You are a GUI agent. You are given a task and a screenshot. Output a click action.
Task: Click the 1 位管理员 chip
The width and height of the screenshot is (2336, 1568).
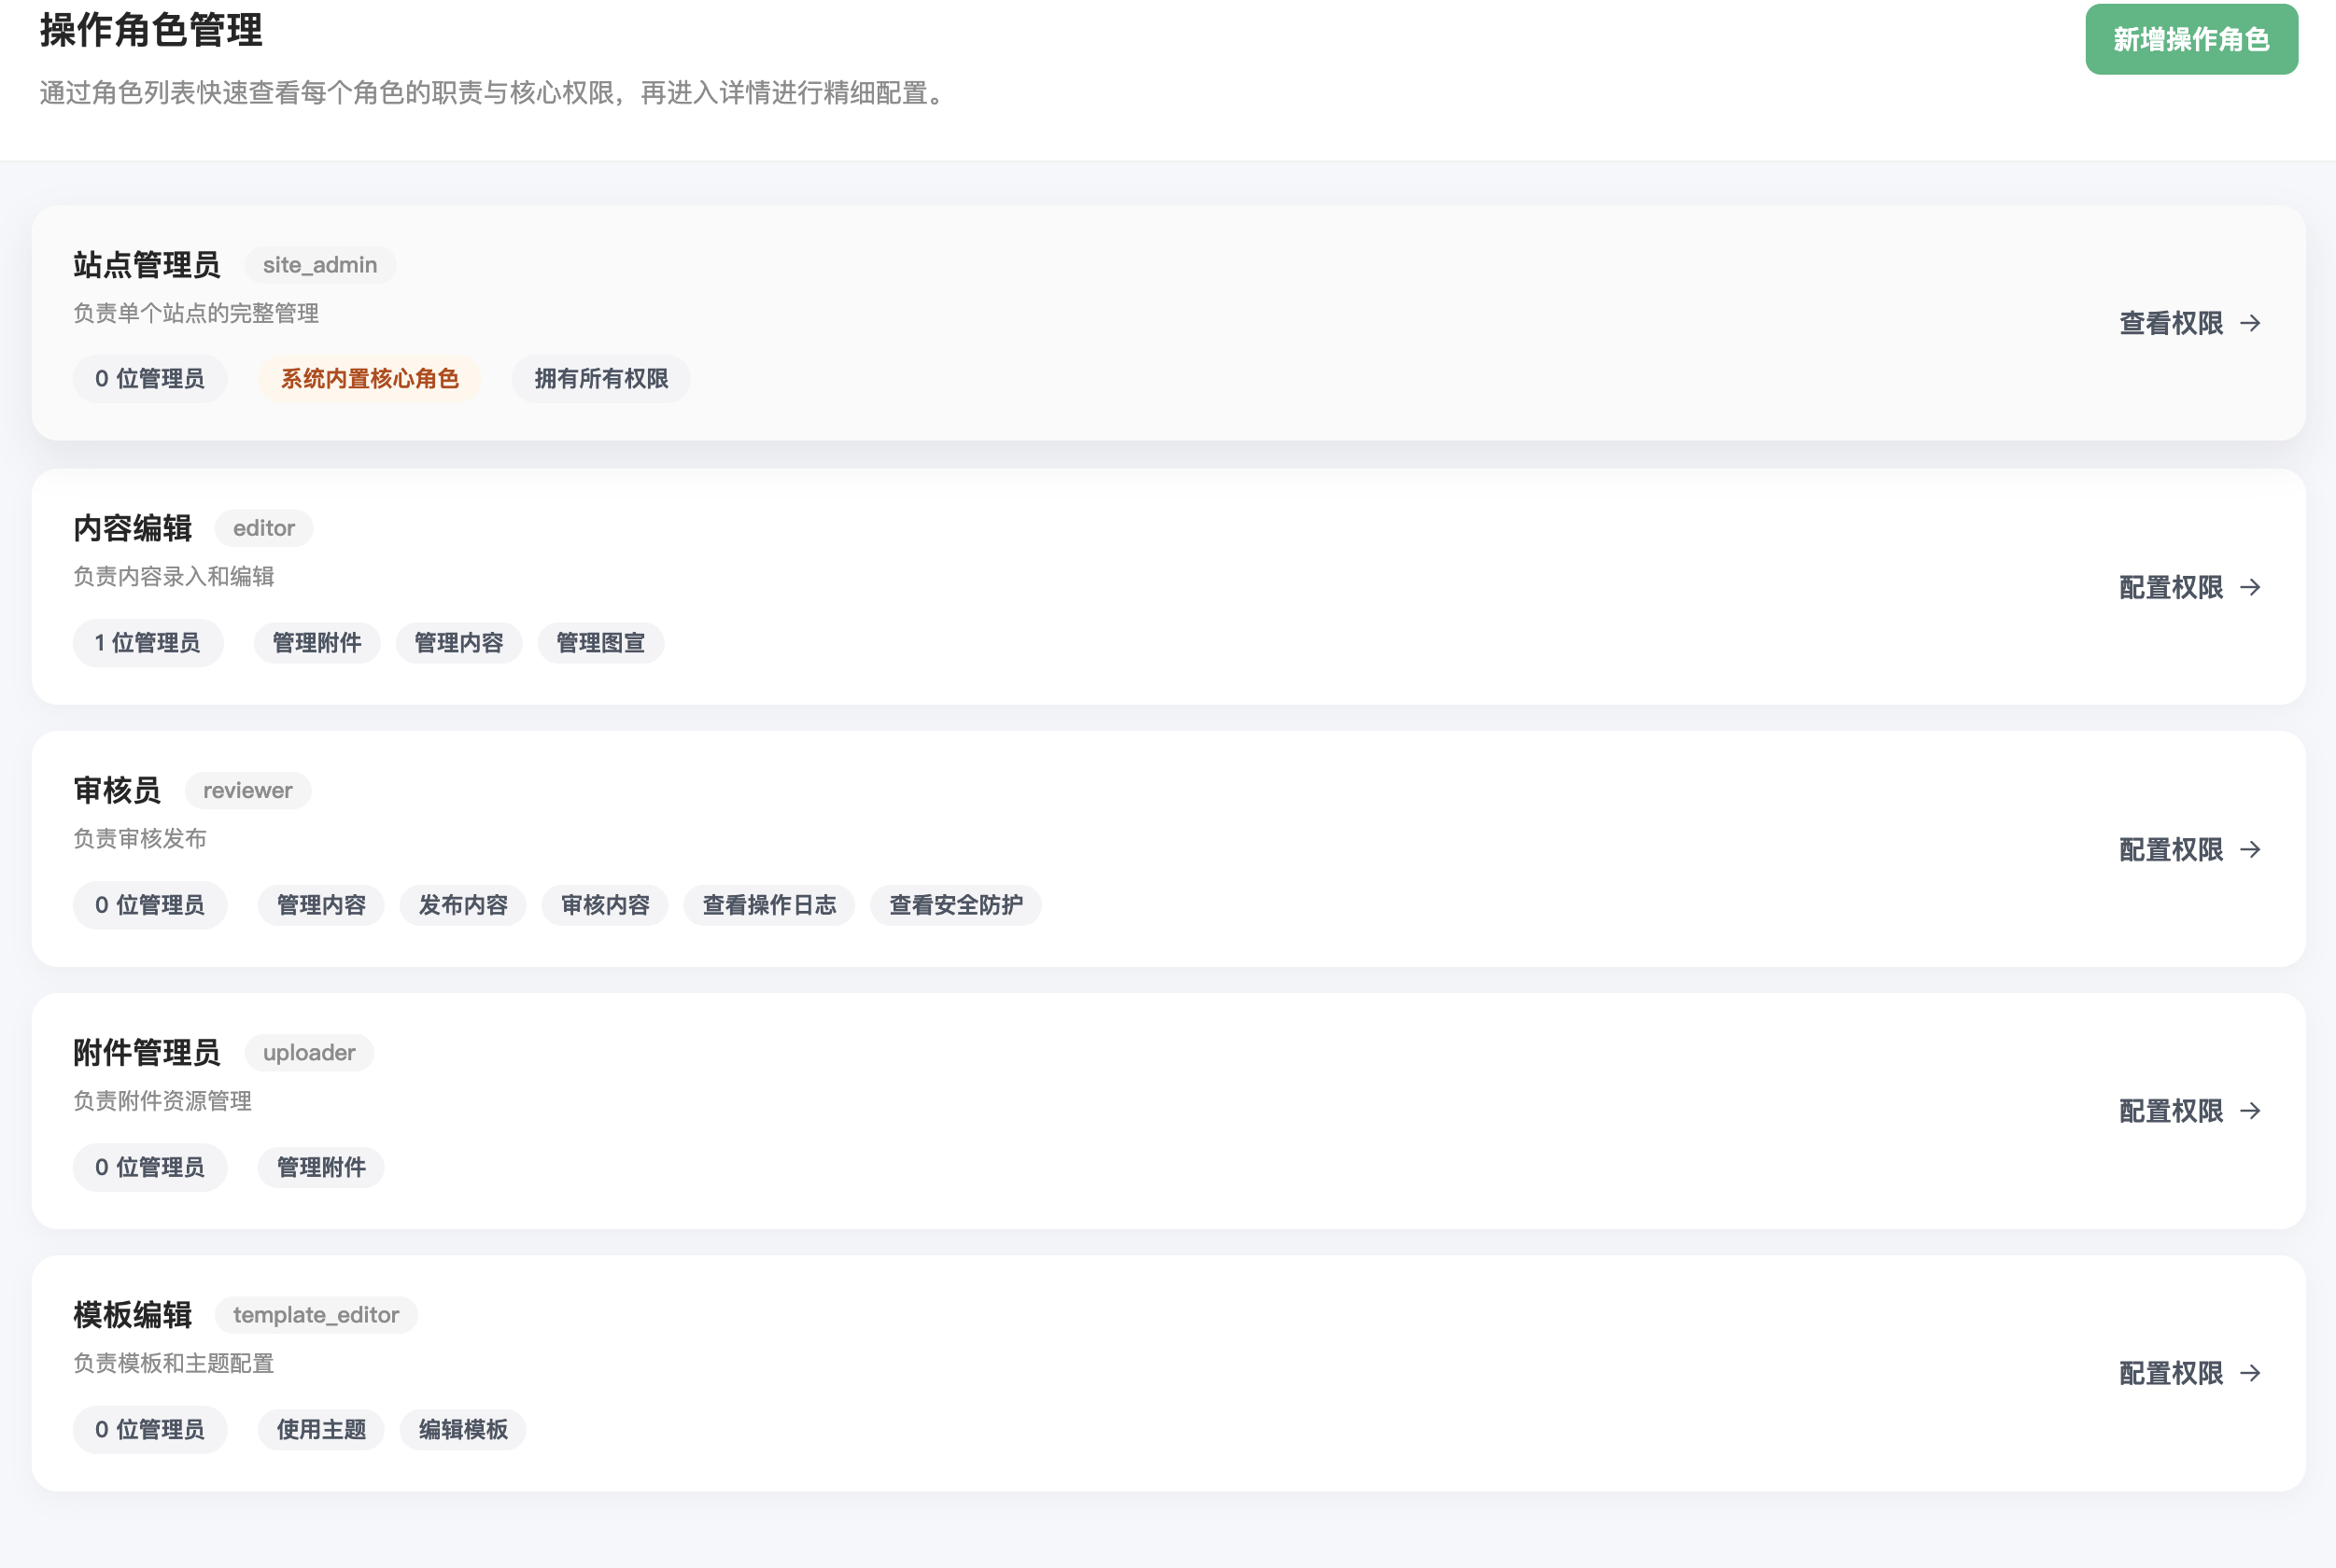pyautogui.click(x=148, y=643)
